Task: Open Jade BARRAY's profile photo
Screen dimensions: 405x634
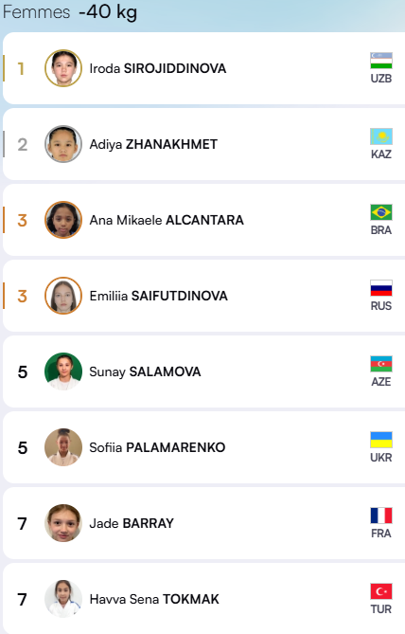Action: [63, 523]
